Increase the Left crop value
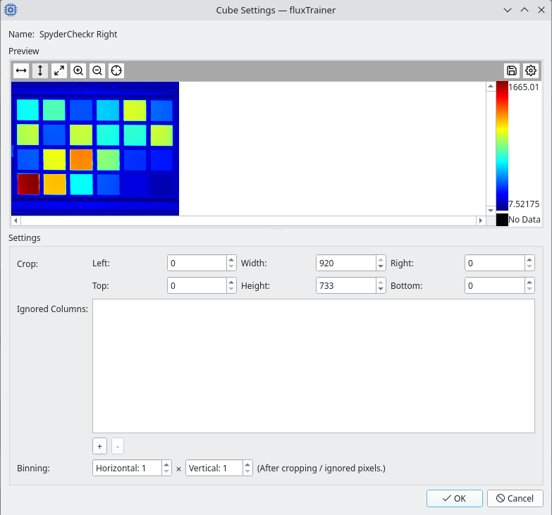 (x=231, y=259)
